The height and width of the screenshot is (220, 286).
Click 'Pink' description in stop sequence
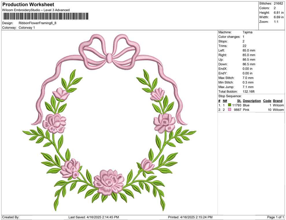click(x=246, y=110)
